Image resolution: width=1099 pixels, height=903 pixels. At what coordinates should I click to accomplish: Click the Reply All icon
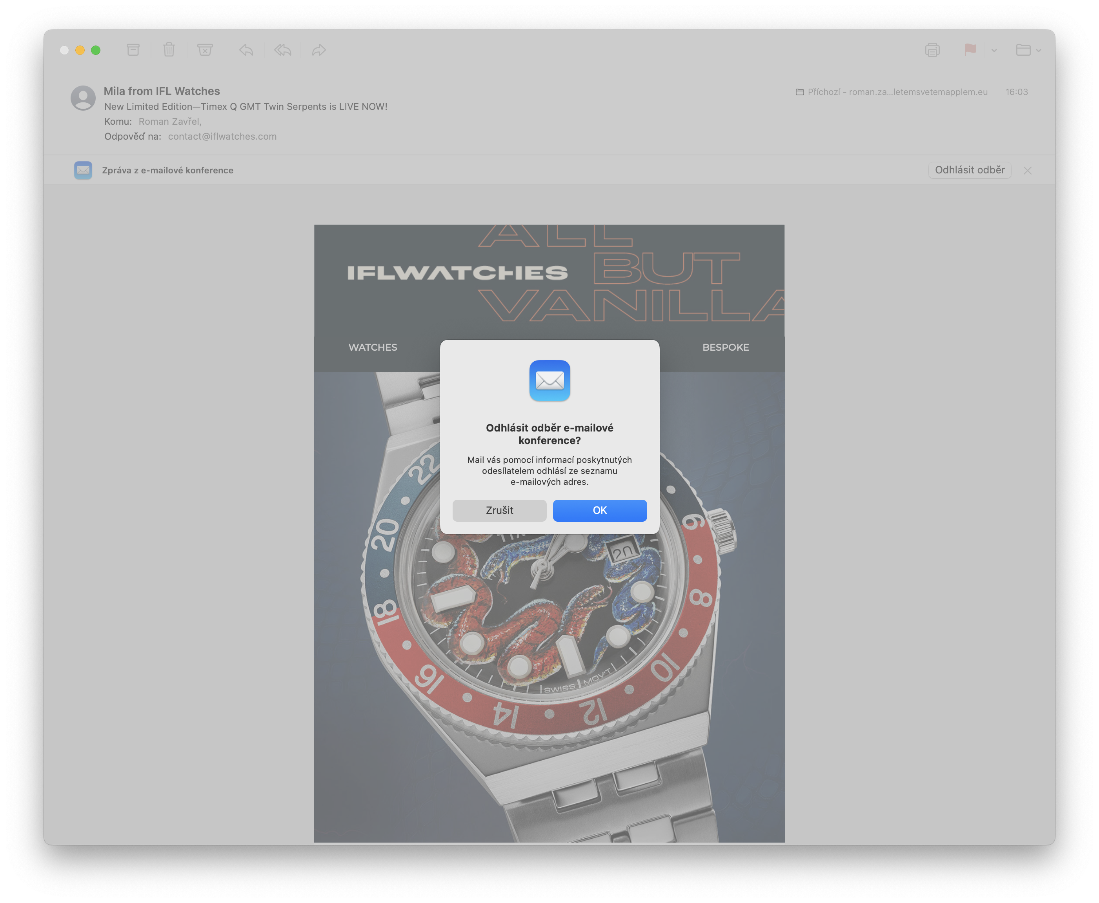282,50
